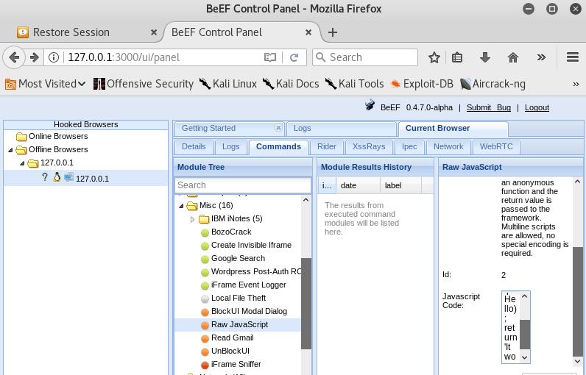Click Logout link
586x375 pixels.
click(537, 107)
